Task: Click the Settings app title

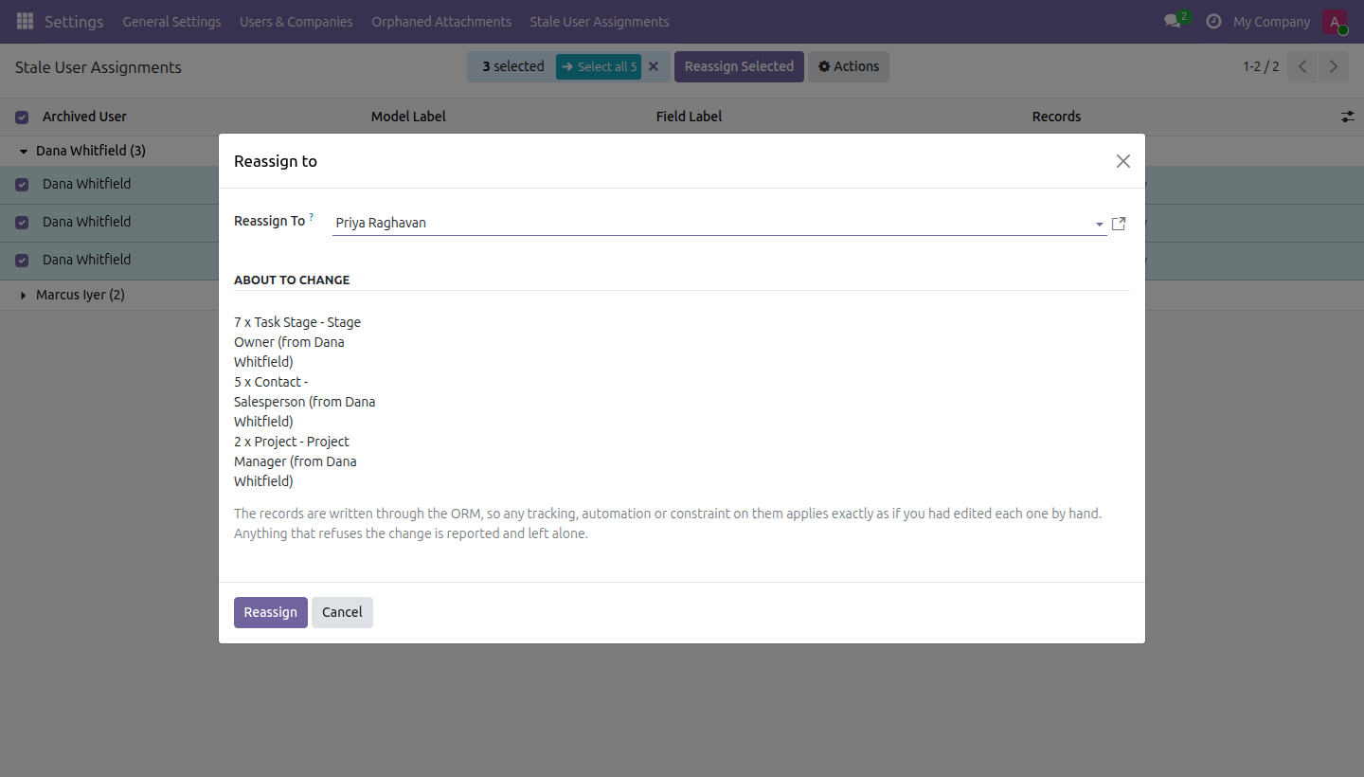Action: coord(74,22)
